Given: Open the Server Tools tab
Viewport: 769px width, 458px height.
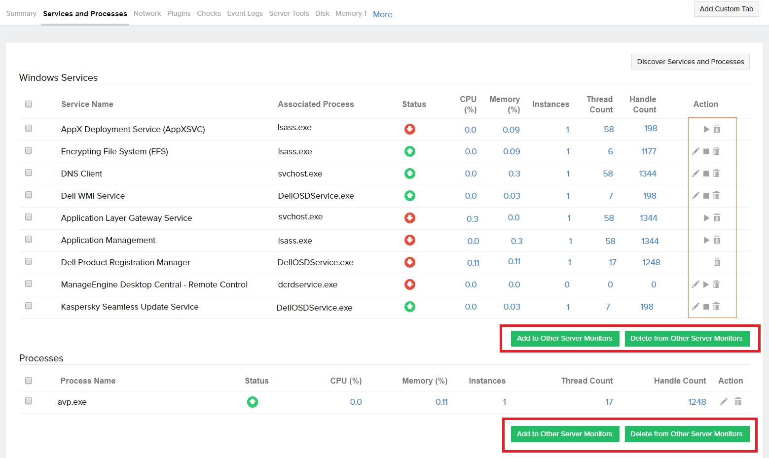Looking at the screenshot, I should (289, 13).
